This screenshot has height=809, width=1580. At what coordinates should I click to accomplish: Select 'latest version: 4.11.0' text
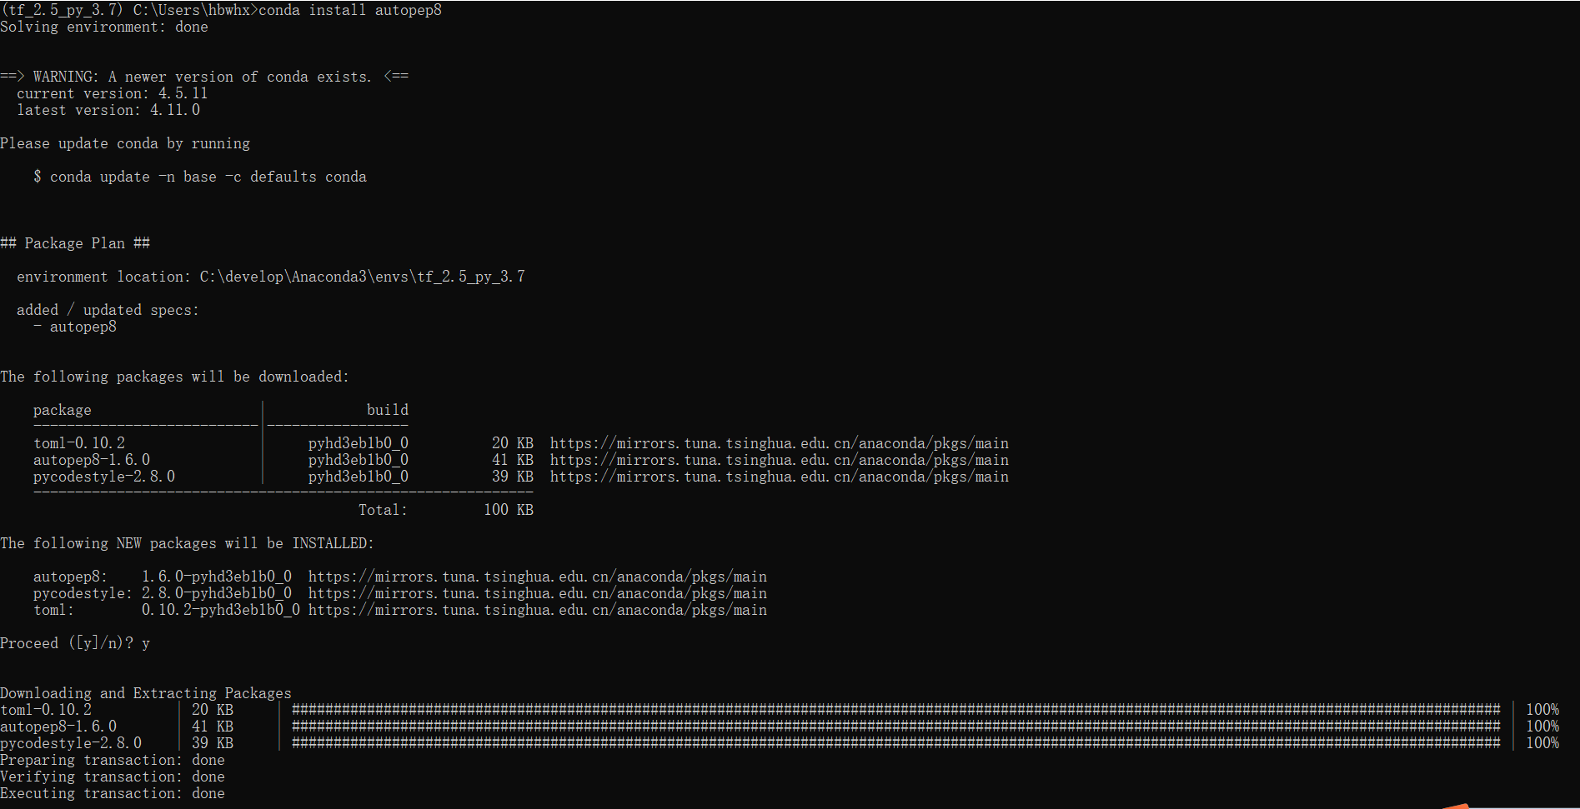pyautogui.click(x=108, y=110)
